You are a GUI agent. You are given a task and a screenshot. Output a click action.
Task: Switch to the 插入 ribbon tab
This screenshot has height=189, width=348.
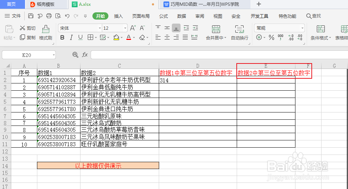(118, 16)
